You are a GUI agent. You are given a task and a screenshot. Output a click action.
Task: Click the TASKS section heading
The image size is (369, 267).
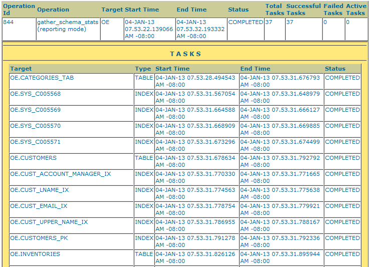(186, 54)
